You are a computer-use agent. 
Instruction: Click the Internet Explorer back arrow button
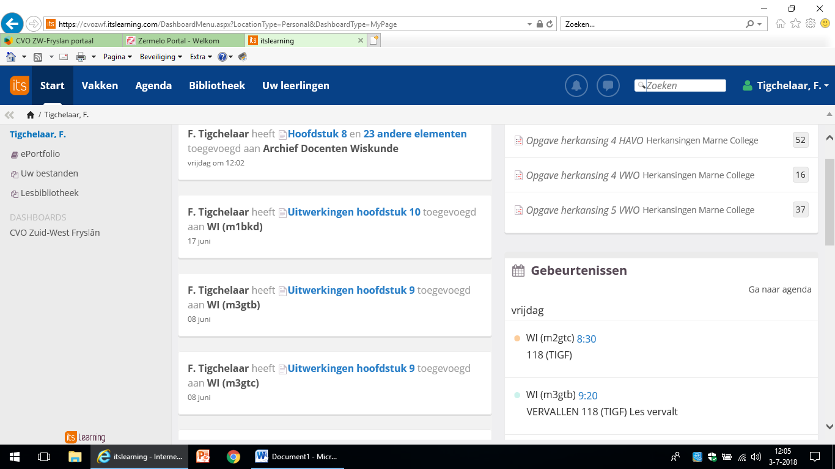12,24
